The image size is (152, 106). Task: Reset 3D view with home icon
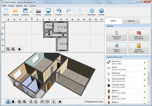pos(60,102)
